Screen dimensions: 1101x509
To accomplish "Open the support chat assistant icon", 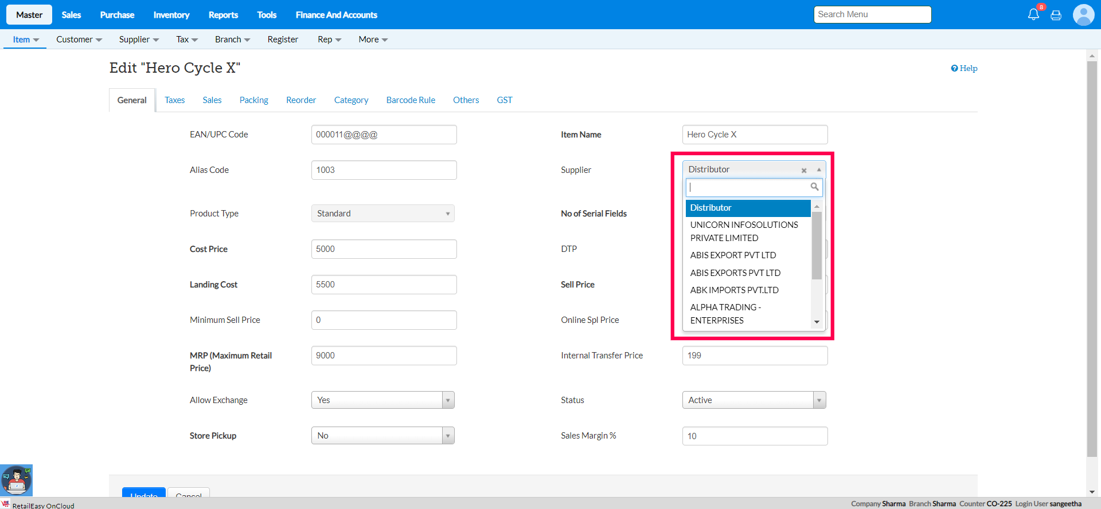I will point(16,480).
